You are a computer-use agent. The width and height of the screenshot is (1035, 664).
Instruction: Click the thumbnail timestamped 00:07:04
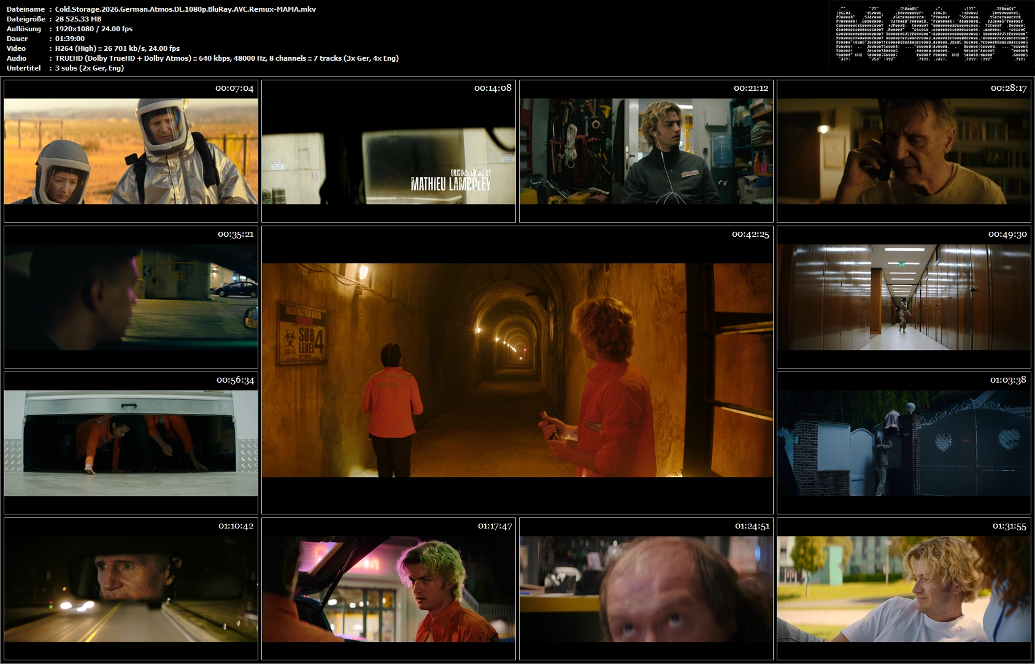131,151
